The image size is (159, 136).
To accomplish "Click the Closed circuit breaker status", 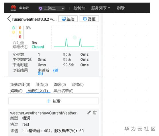I will click(x=38, y=47).
